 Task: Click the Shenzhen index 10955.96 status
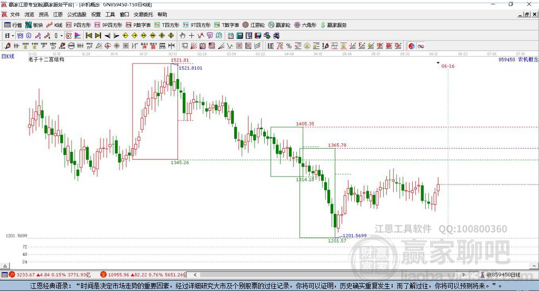point(143,275)
